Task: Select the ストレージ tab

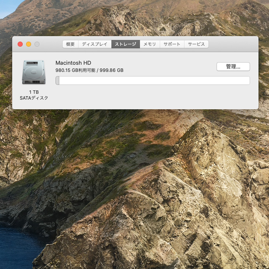Action: click(126, 44)
